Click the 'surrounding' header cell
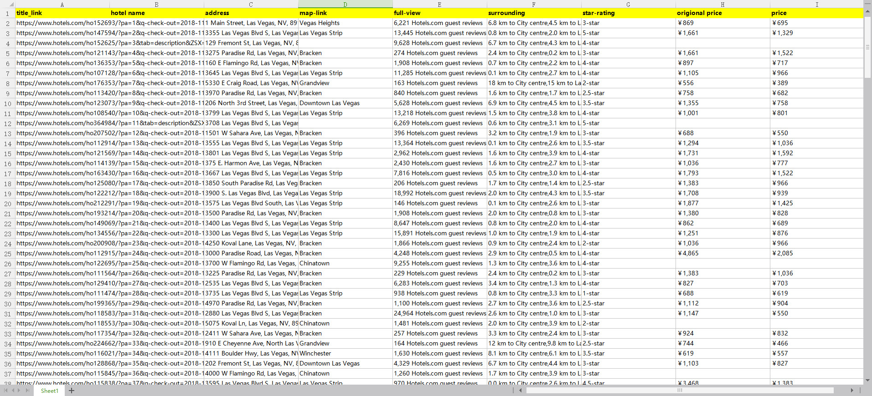This screenshot has height=396, width=872. pyautogui.click(x=534, y=13)
